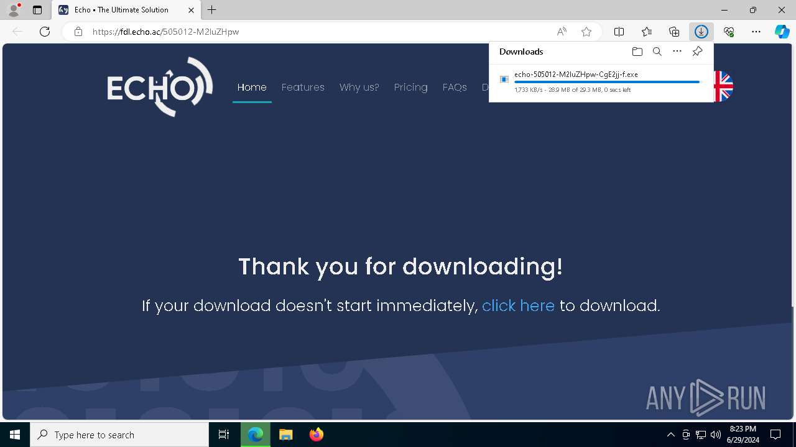This screenshot has height=447, width=796.
Task: Click the echo-505012 exe download filename
Action: coord(576,74)
